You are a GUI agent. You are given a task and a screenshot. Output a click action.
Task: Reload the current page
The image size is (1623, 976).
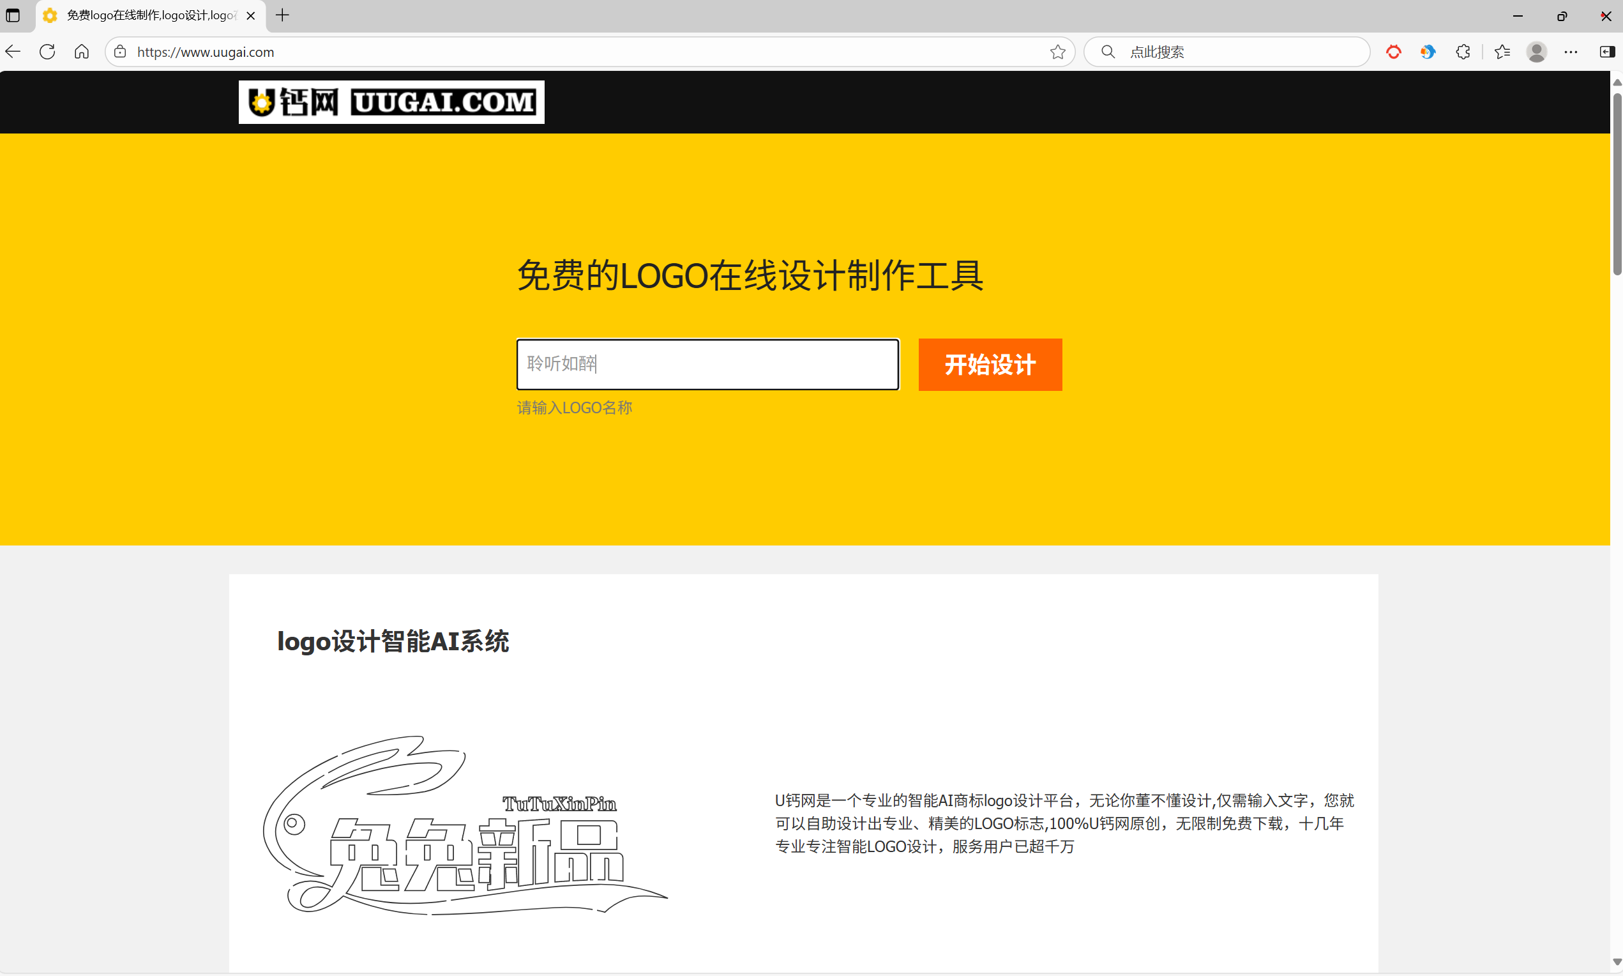[x=47, y=52]
